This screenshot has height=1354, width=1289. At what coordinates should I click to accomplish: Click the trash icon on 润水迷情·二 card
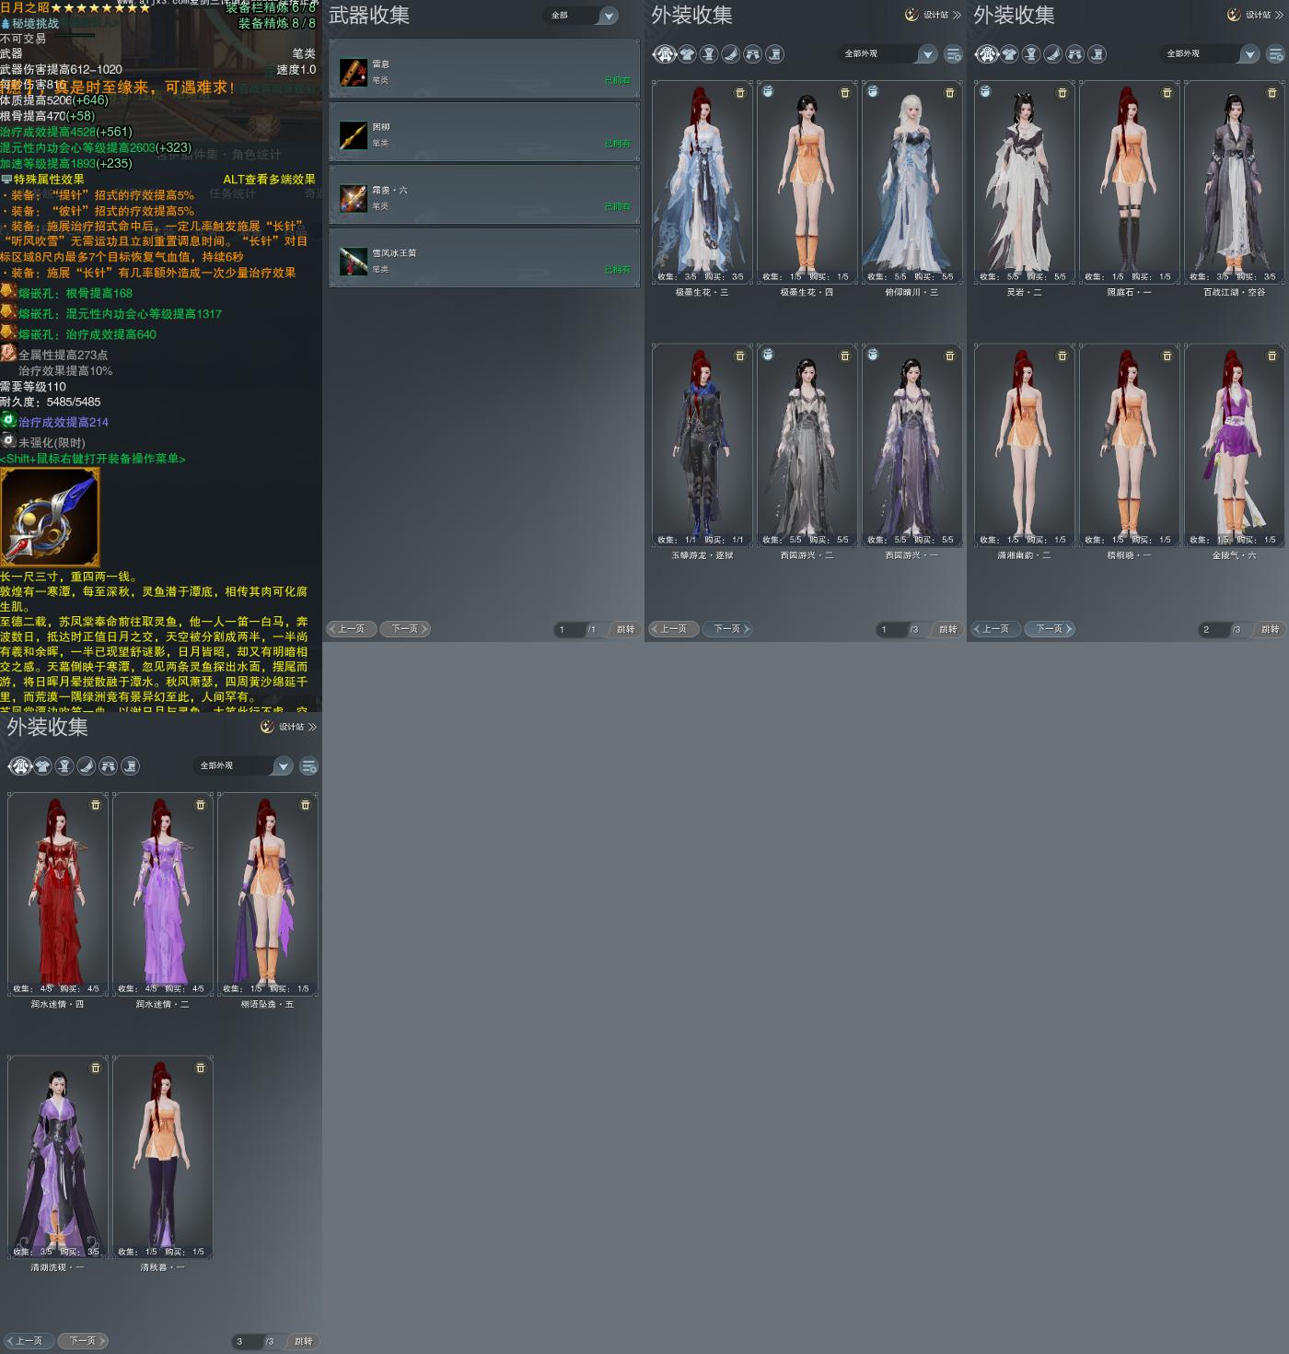[201, 805]
